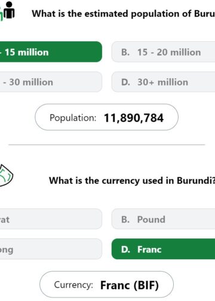Click the person population icon

click(7, 10)
